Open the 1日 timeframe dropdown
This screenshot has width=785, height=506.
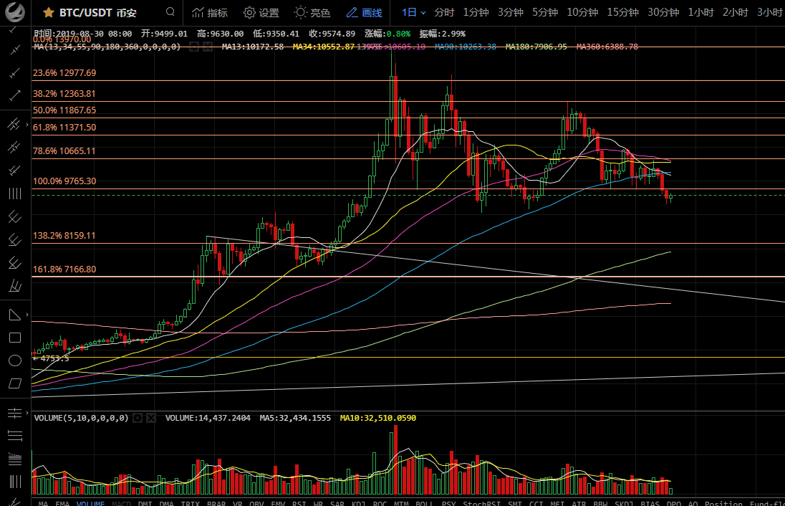(x=413, y=12)
